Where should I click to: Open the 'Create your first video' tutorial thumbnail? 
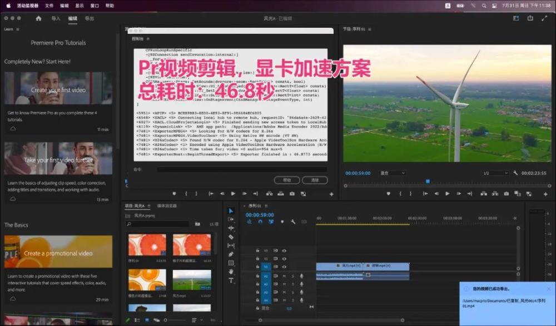point(58,88)
